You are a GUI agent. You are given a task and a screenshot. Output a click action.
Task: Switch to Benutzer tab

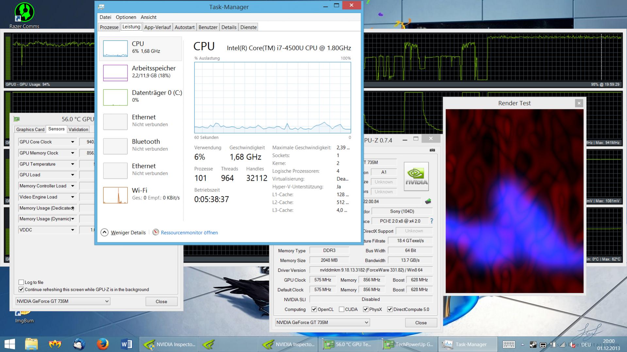point(208,27)
